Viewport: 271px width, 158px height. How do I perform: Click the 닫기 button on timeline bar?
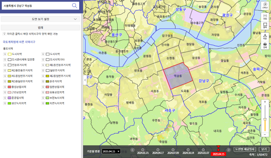(x=264, y=149)
